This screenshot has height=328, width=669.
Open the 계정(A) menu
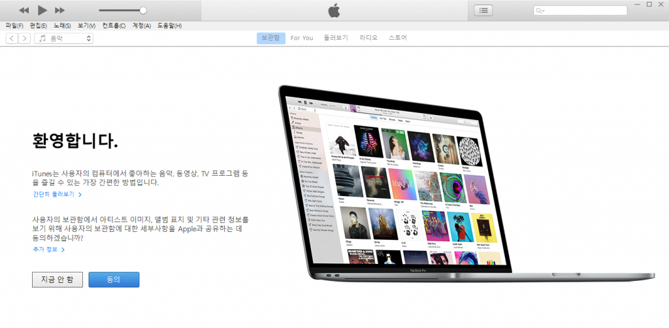point(142,25)
